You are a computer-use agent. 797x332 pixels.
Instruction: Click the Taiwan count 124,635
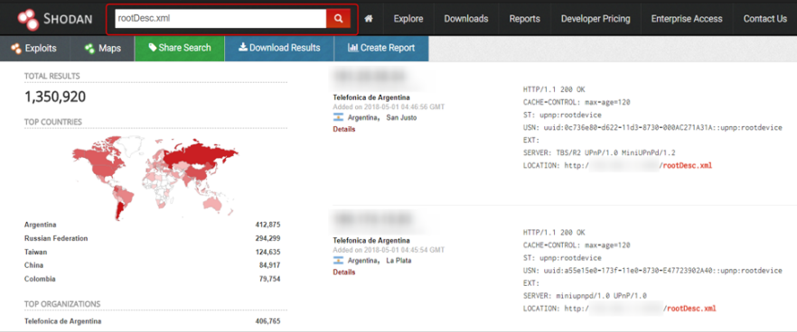tap(267, 252)
